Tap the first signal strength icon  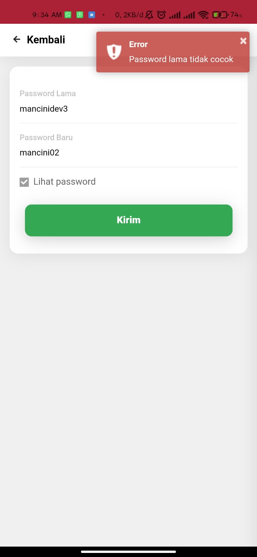175,15
